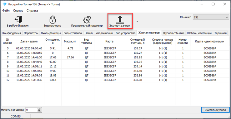Click the exit-door icon for working mode

pos(18,19)
